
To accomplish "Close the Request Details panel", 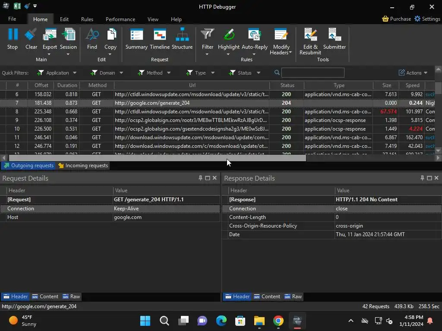I will click(215, 178).
